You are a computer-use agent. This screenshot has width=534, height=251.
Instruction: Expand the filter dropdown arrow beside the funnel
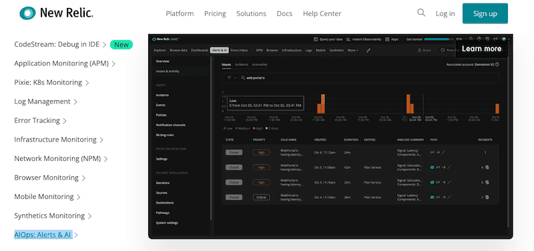(x=235, y=78)
